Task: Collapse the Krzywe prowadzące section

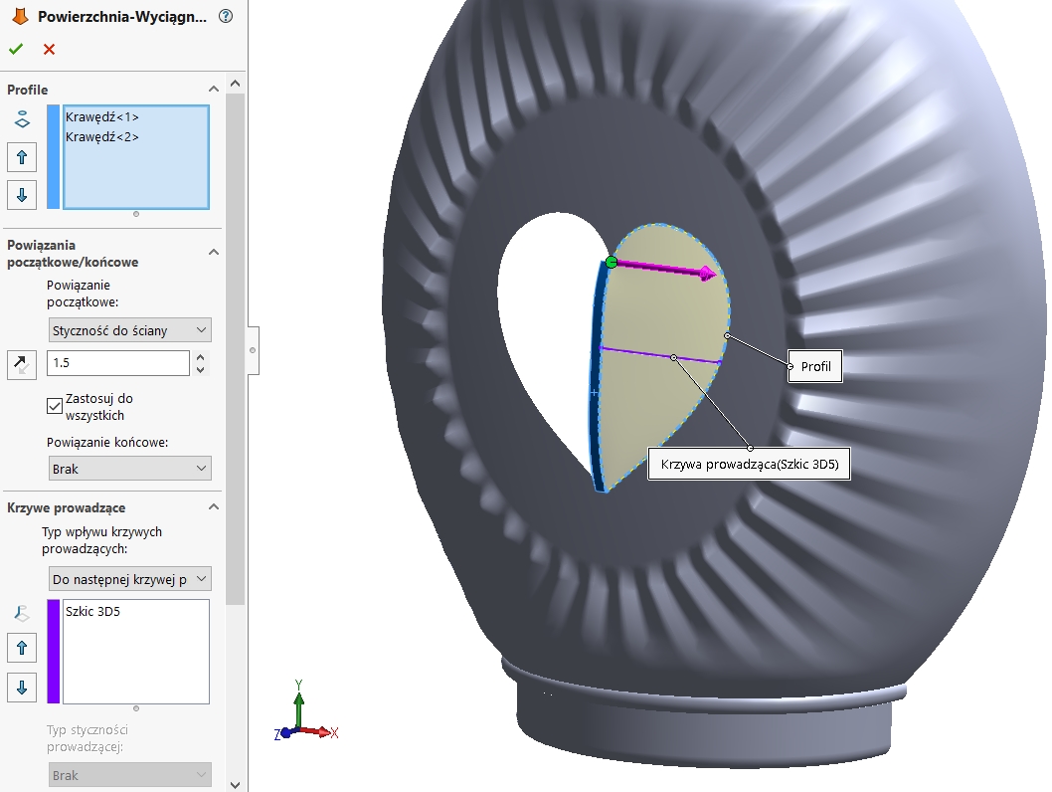Action: click(214, 507)
